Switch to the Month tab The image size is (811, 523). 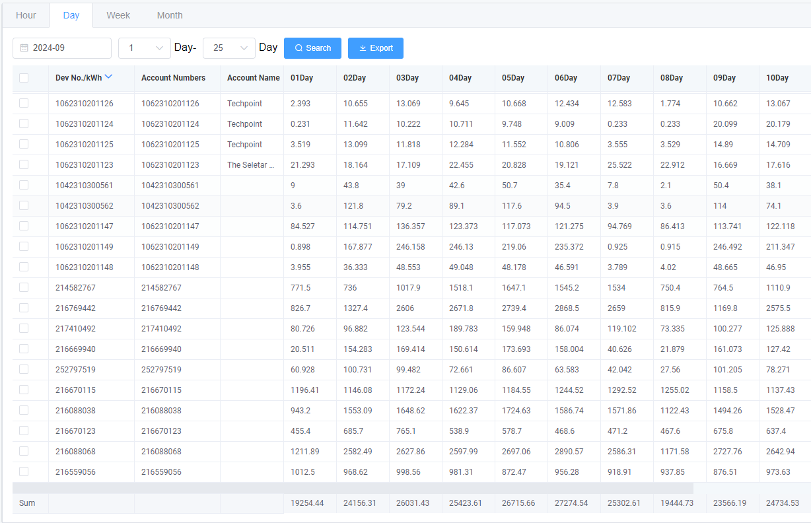170,15
